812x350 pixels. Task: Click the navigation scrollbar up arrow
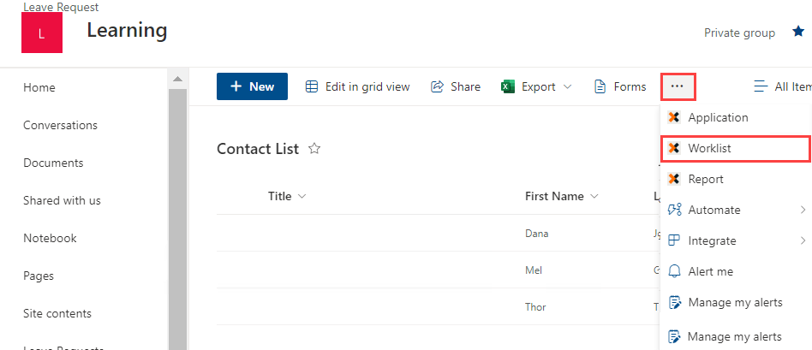[177, 80]
